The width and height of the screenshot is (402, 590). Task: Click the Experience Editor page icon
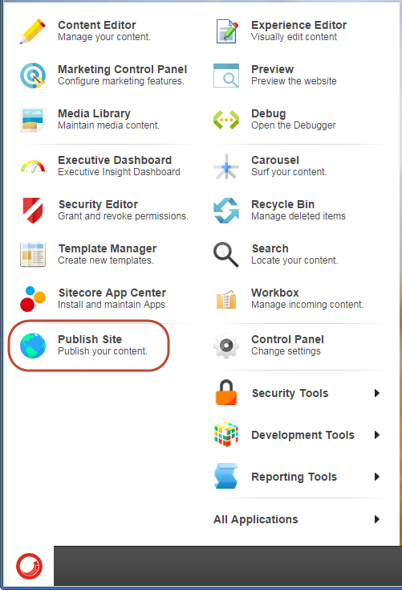226,31
